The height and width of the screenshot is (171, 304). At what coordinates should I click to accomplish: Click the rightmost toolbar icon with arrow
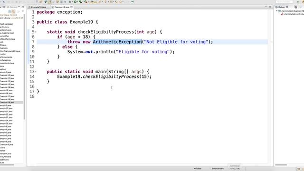[132, 2]
